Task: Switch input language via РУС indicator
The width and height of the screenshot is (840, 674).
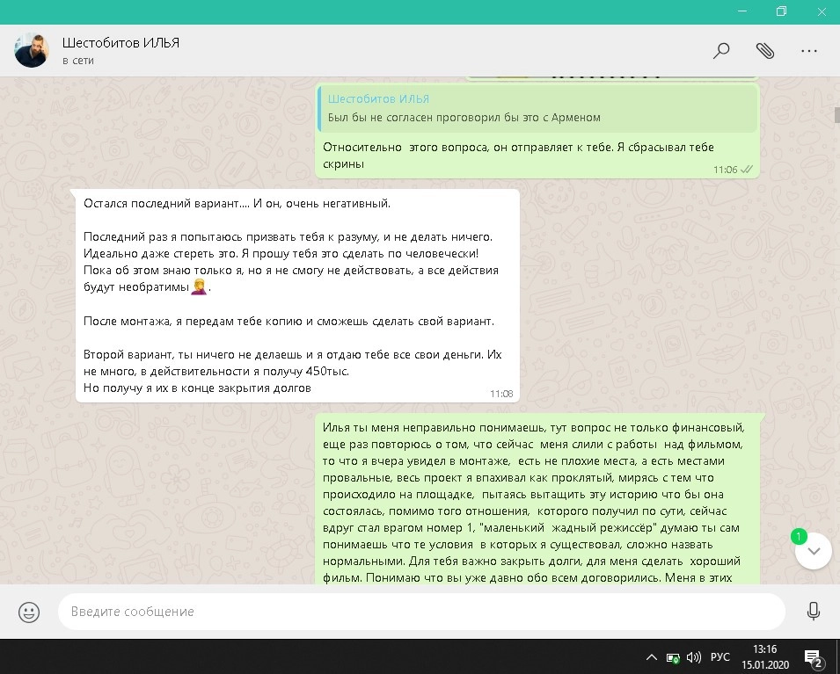Action: (x=720, y=656)
